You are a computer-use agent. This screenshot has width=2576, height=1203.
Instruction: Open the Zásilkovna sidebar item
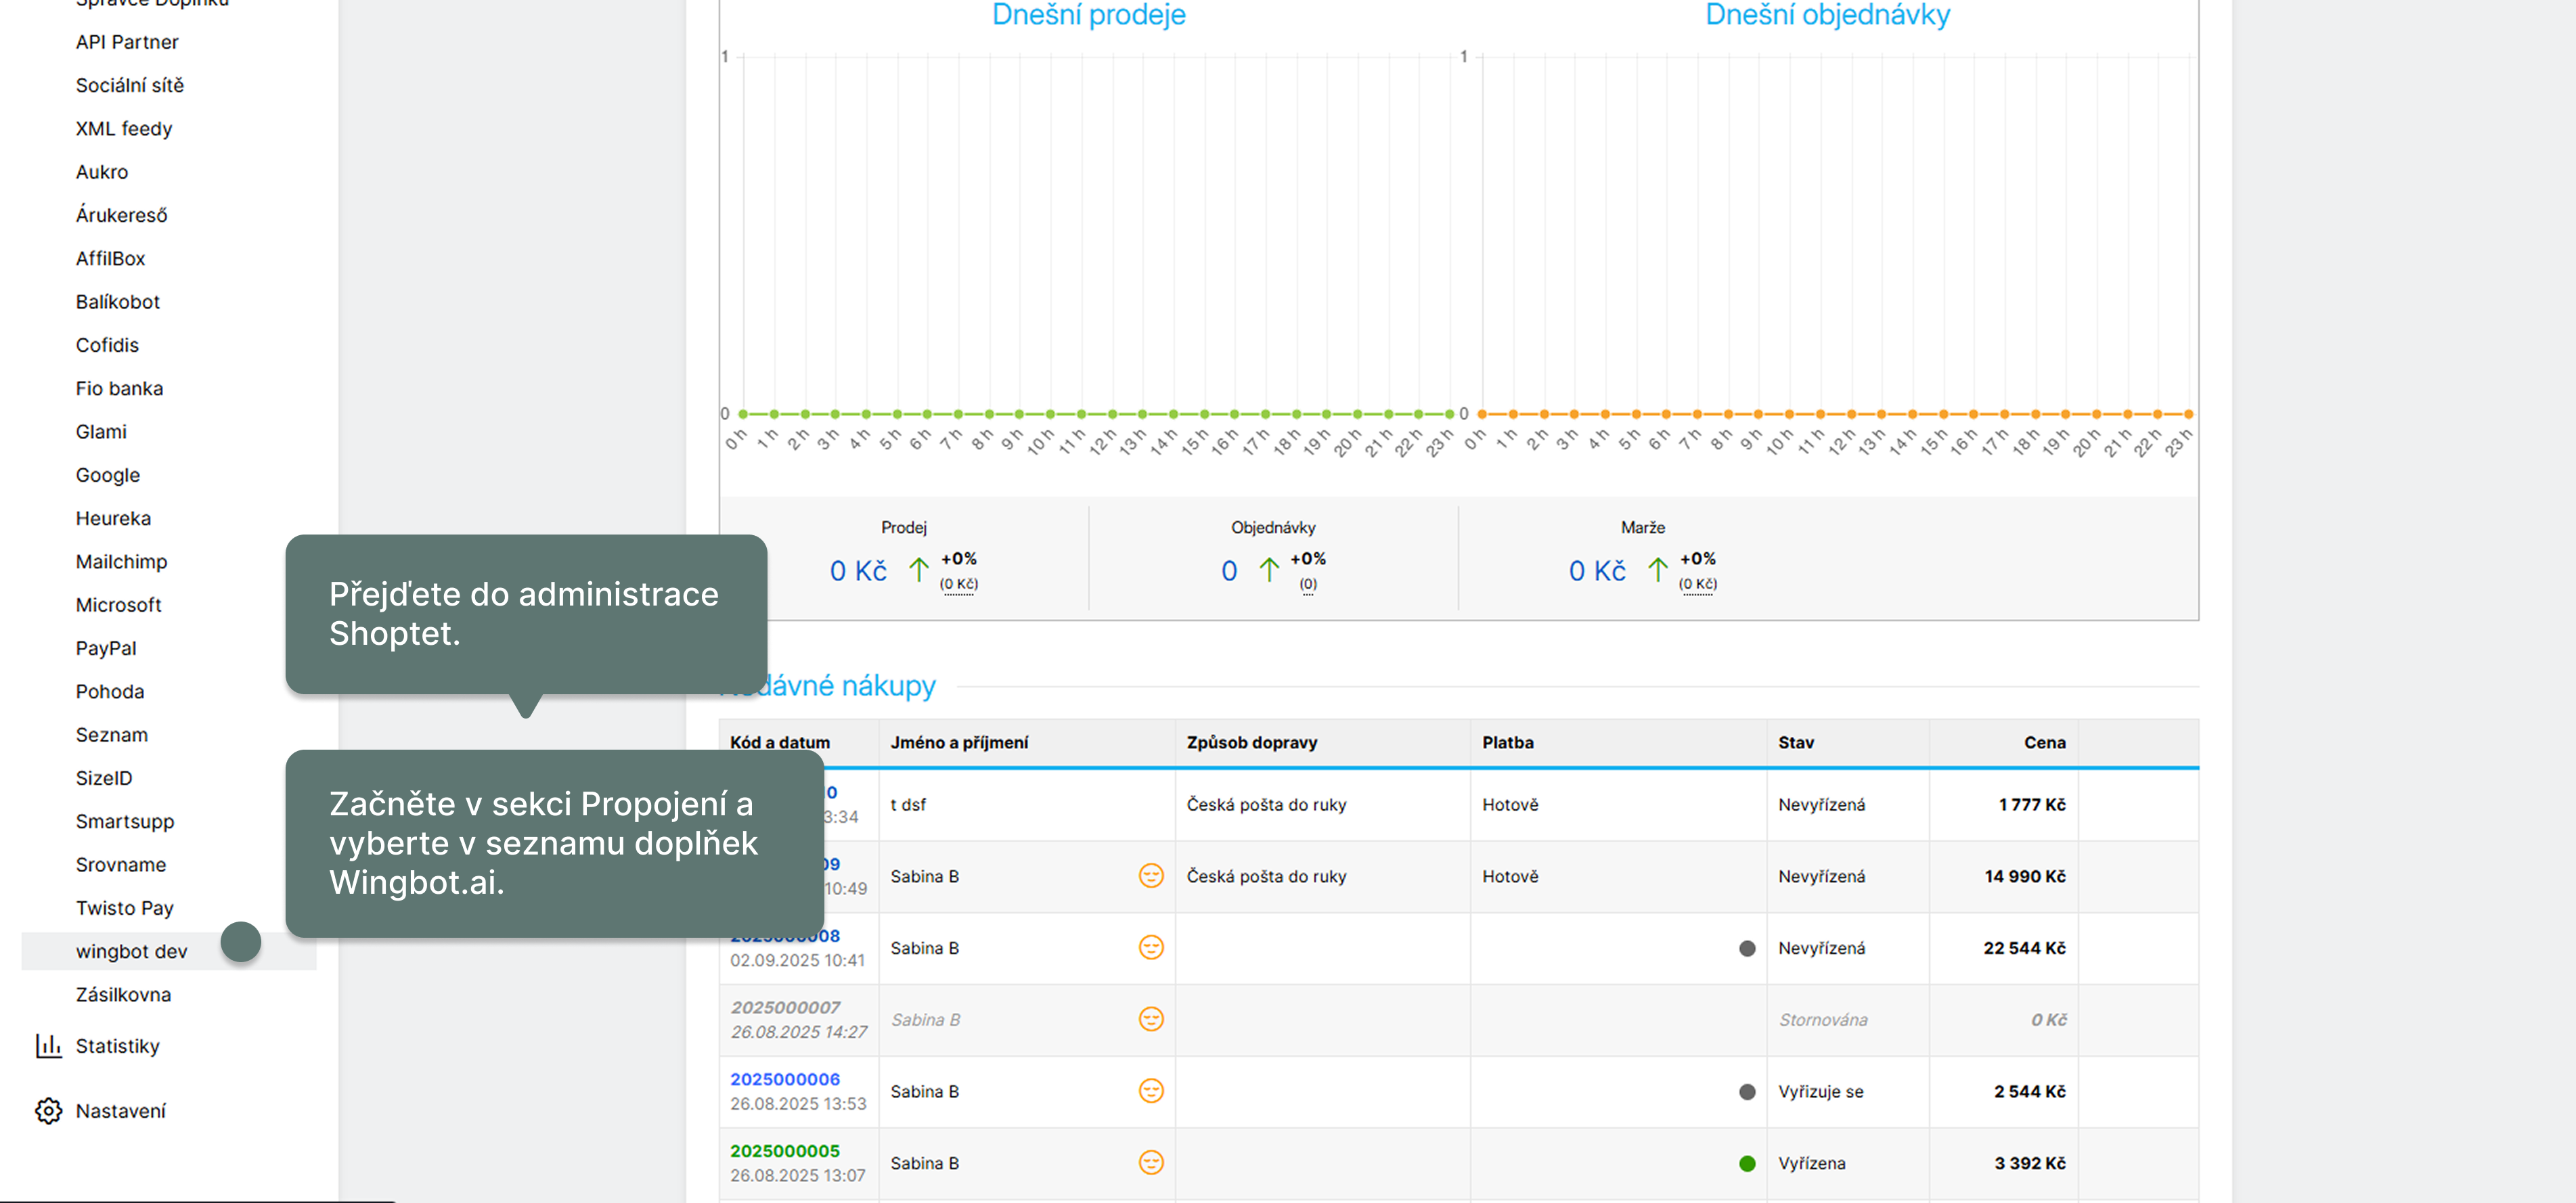coord(123,994)
